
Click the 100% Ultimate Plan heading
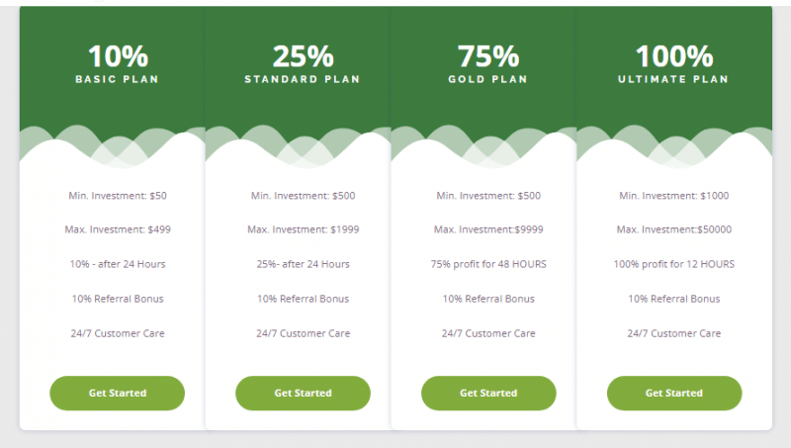tap(673, 63)
